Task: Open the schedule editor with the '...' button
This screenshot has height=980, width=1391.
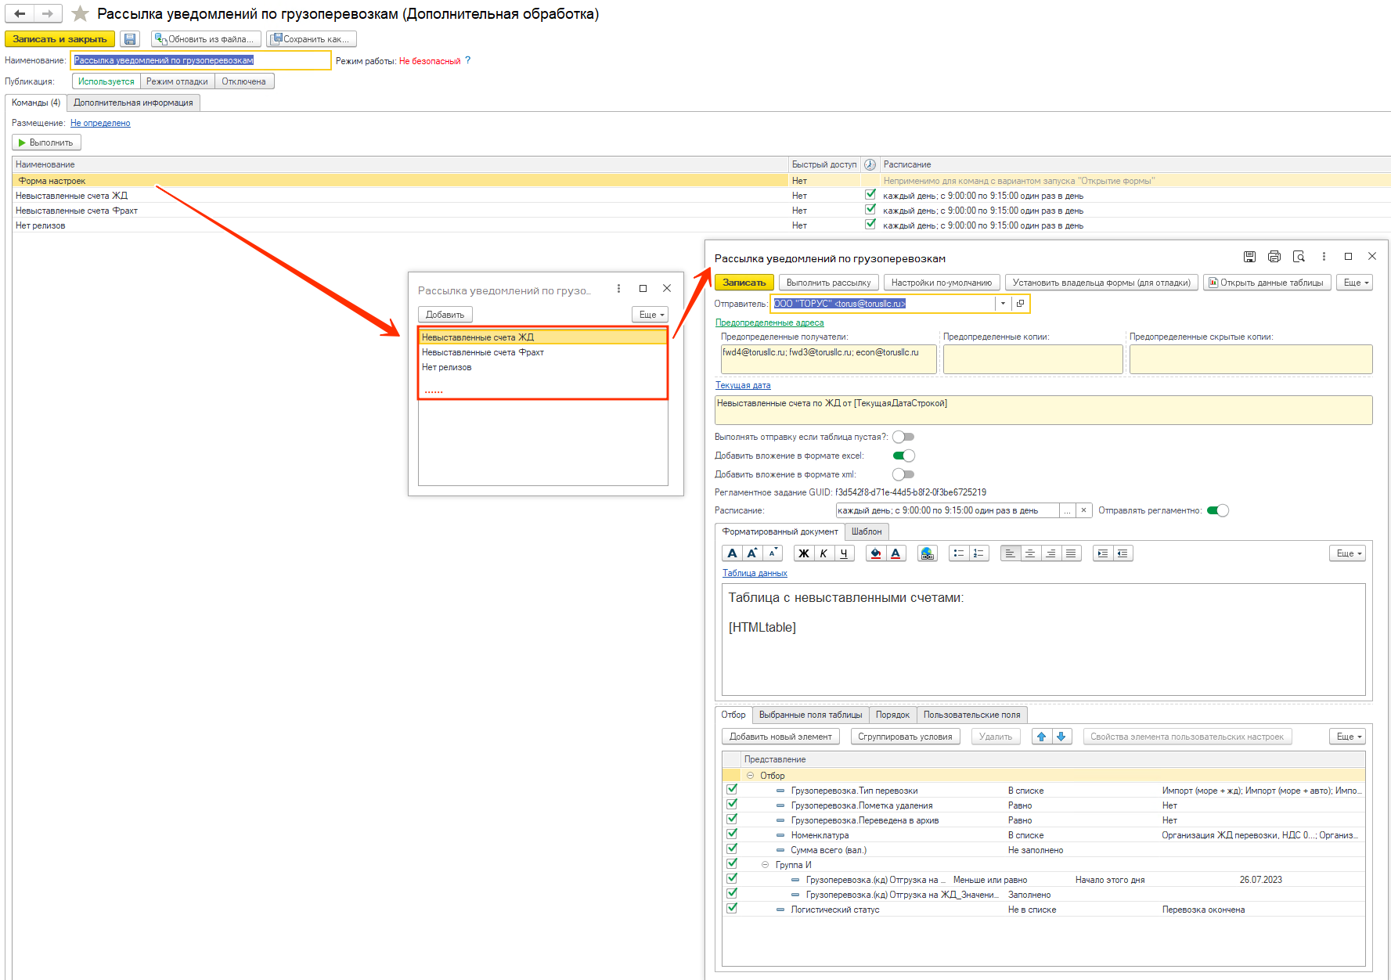Action: click(1067, 510)
